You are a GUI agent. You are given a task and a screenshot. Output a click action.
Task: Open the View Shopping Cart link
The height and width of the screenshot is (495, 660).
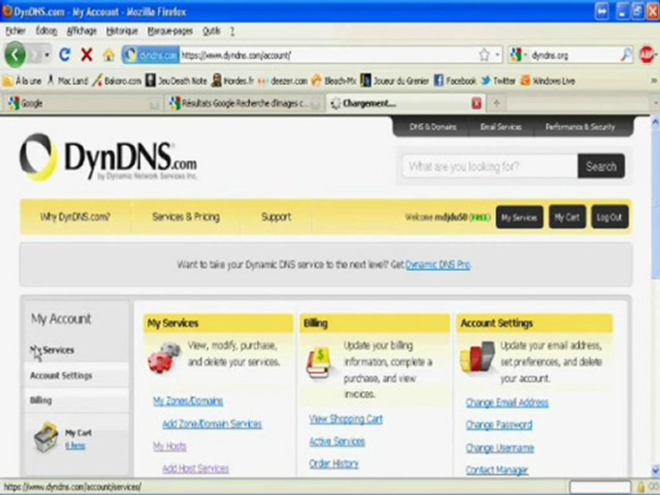pyautogui.click(x=346, y=419)
